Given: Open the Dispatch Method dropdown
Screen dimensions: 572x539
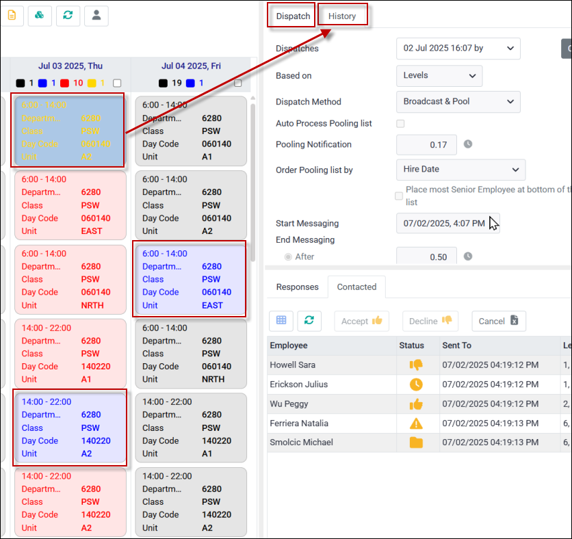Looking at the screenshot, I should pyautogui.click(x=458, y=102).
